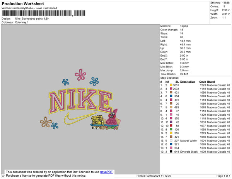This screenshot has height=179, width=232.
Task: Click the Trims value '46'
Action: (182, 37)
